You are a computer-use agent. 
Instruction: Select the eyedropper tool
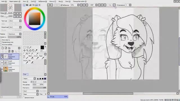pyautogui.click(x=36, y=50)
